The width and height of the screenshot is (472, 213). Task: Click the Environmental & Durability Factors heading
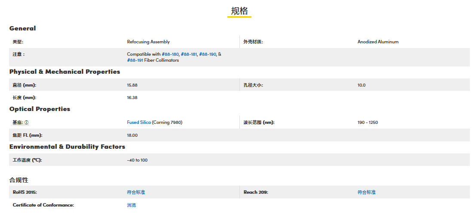pyautogui.click(x=67, y=147)
